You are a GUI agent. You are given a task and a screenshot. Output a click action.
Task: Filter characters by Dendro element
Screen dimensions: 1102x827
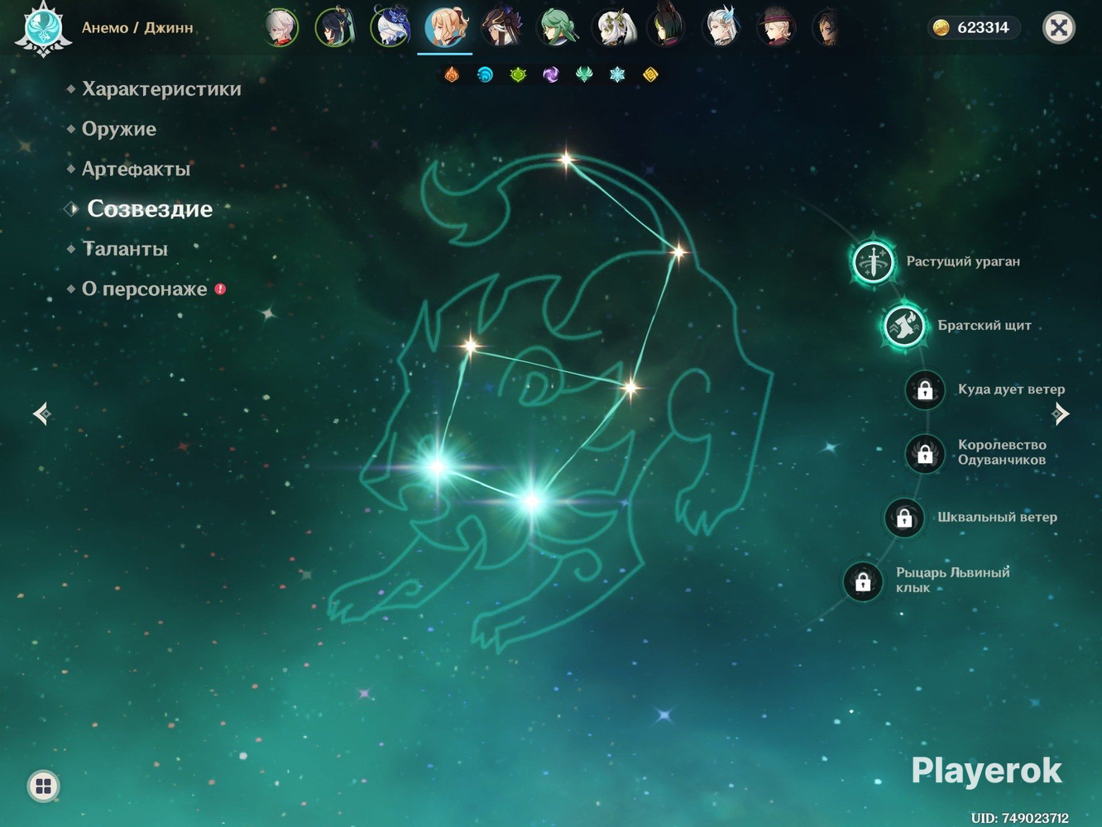(x=518, y=75)
